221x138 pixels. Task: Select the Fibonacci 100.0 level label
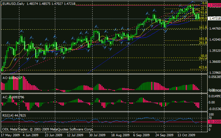[203, 18]
